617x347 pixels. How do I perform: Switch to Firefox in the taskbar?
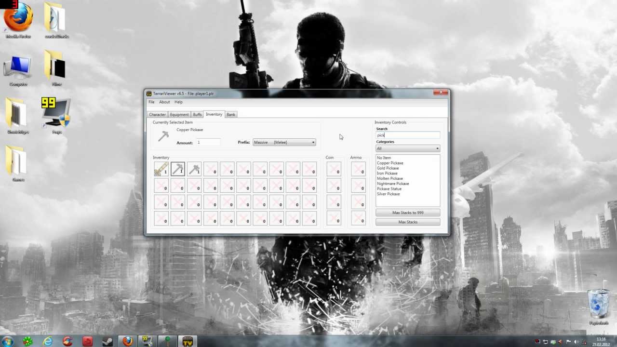click(x=127, y=341)
